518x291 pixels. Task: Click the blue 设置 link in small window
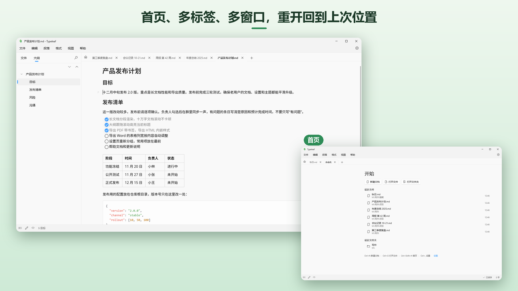435,256
